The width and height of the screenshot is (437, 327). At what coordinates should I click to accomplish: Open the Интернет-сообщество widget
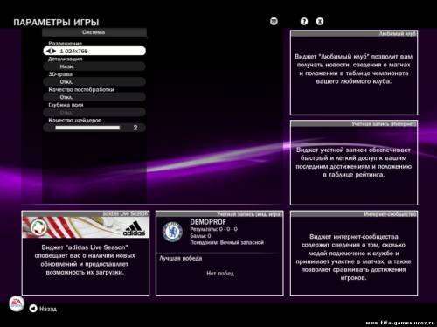point(354,253)
